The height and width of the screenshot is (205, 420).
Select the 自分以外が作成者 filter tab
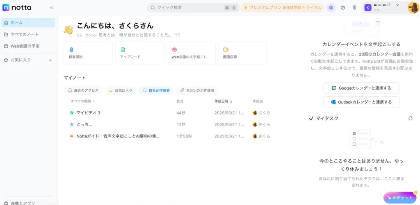point(196,90)
